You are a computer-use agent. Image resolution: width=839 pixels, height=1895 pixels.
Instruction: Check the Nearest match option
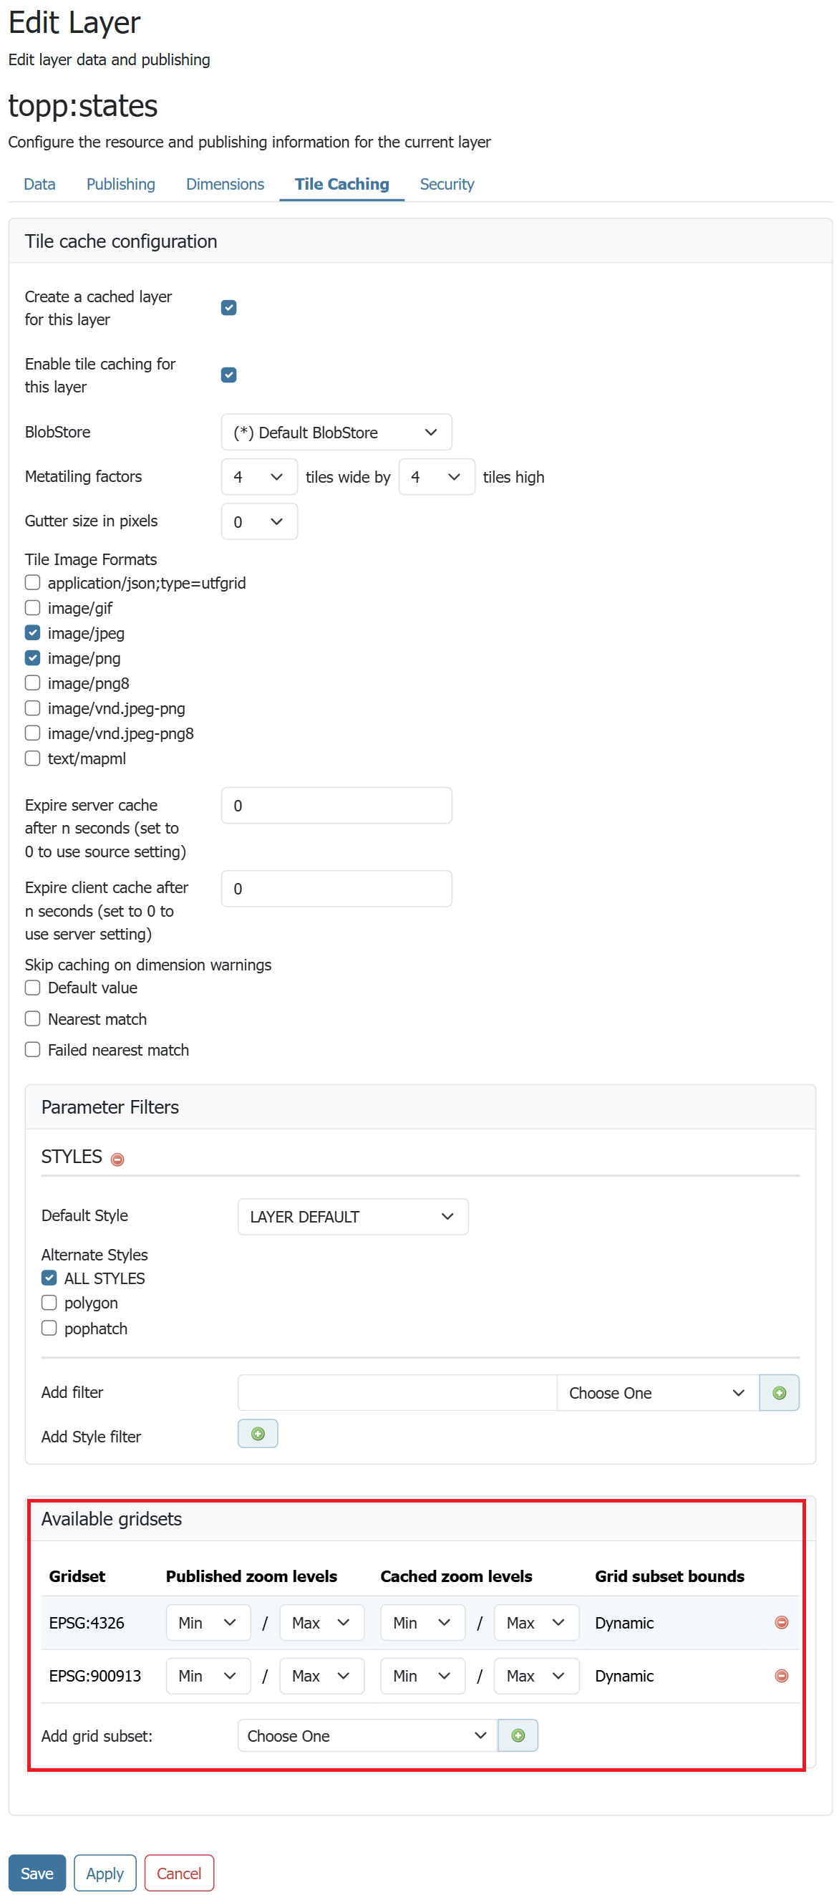tap(32, 1019)
